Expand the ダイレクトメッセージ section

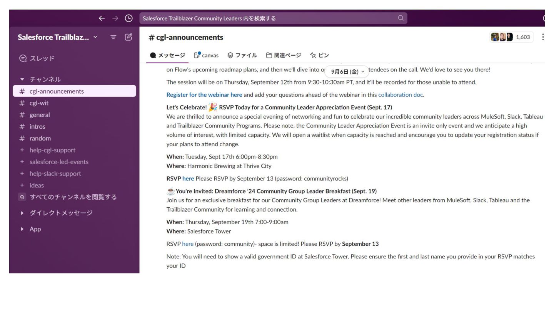tap(22, 213)
